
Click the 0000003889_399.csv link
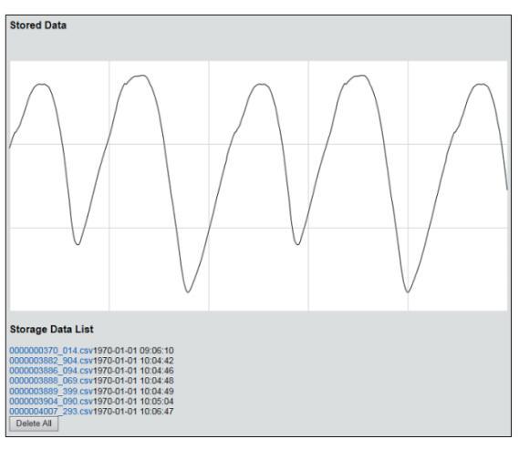(51, 391)
